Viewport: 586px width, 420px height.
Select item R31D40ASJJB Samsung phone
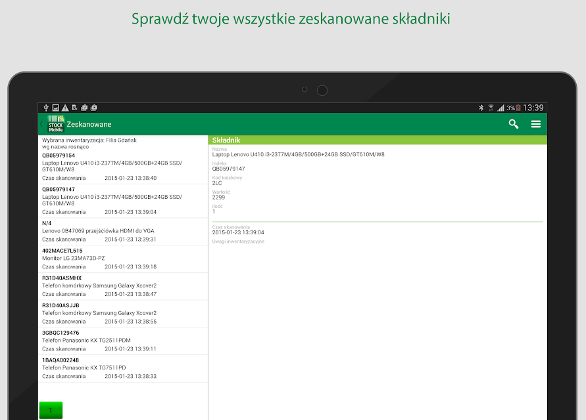tap(123, 313)
